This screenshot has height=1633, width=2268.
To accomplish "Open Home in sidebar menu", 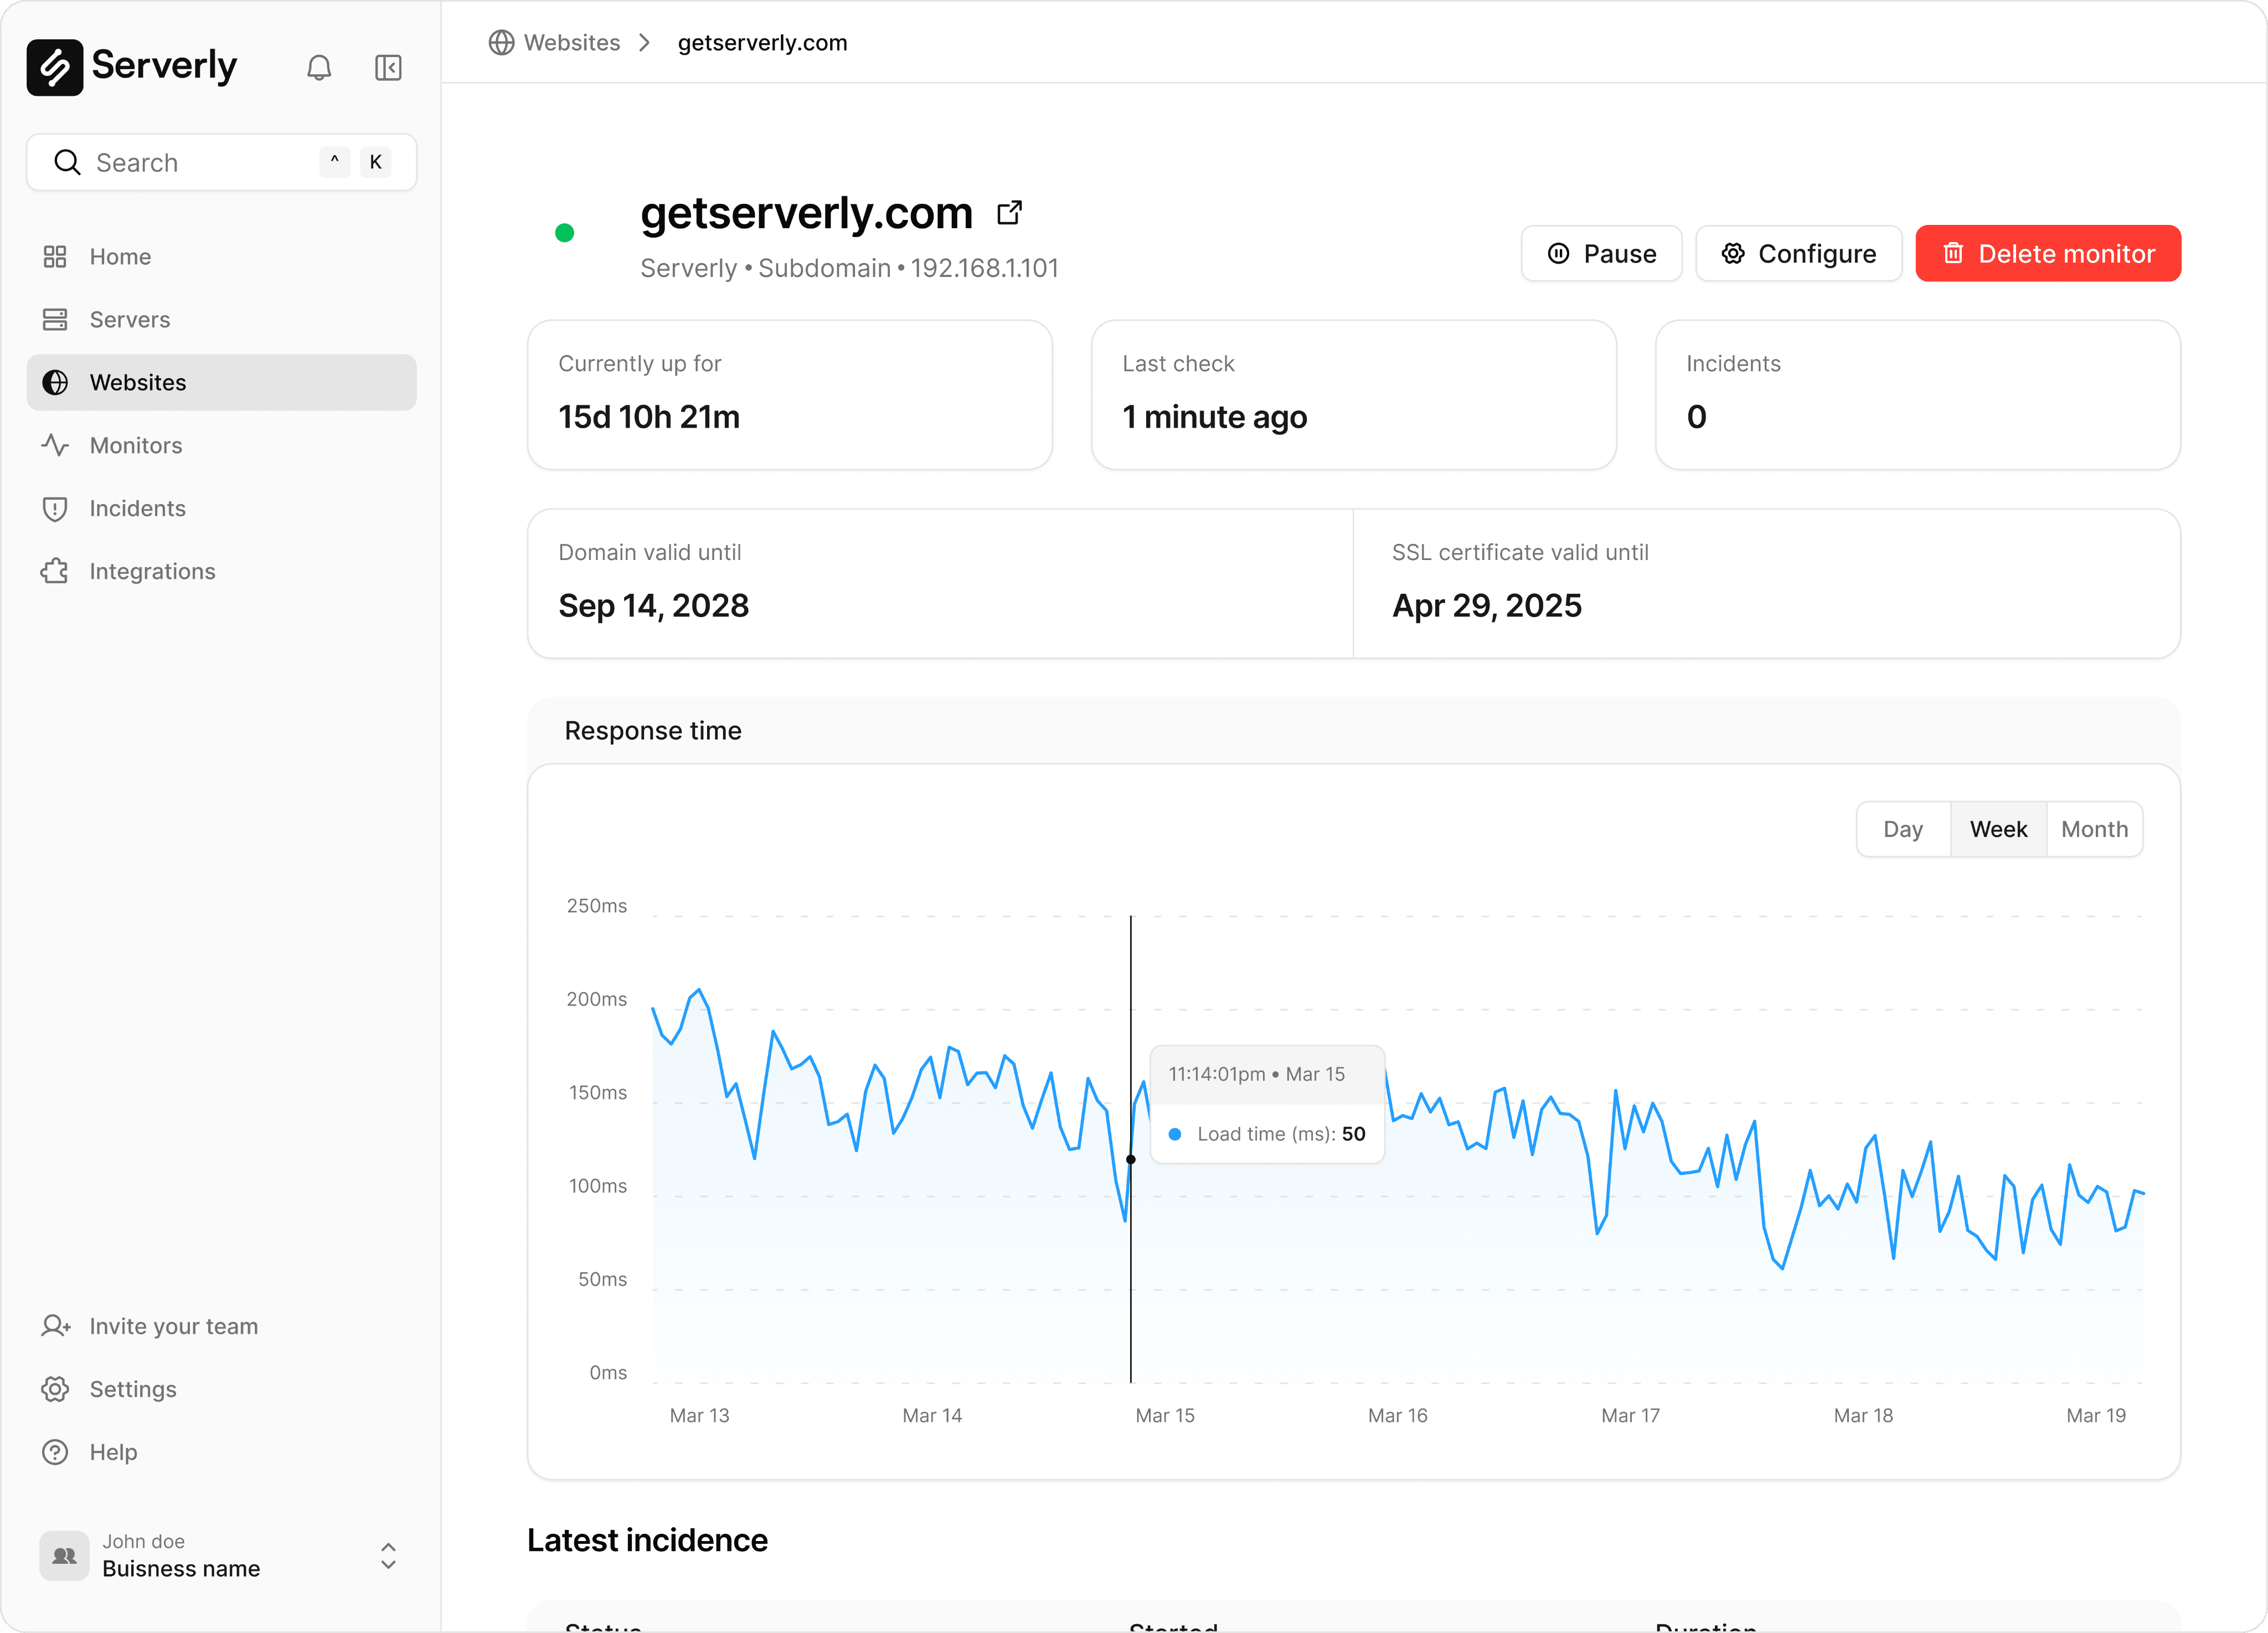I will (x=120, y=256).
